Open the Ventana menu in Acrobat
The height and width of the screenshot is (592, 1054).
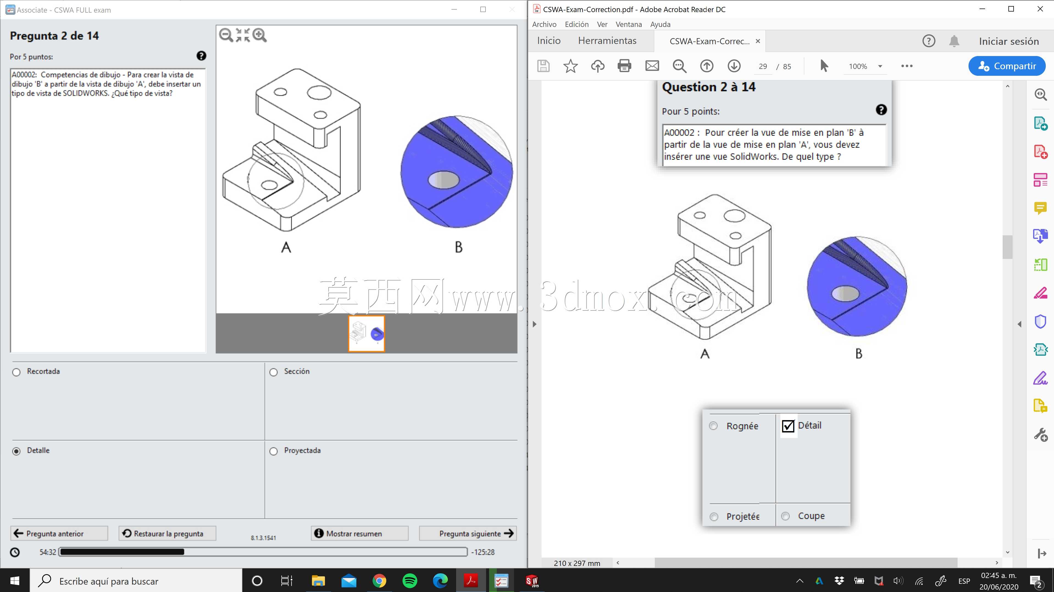[x=628, y=24]
